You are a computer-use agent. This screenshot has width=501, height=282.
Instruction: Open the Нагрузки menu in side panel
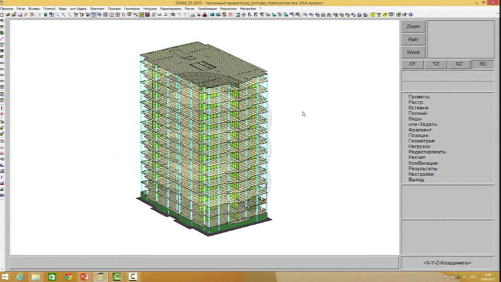419,146
